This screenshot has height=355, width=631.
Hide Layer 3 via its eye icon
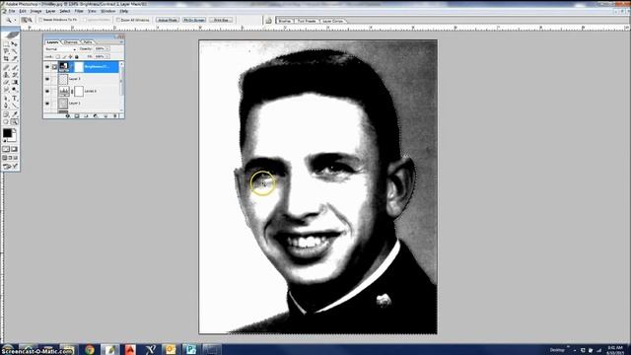[47, 79]
